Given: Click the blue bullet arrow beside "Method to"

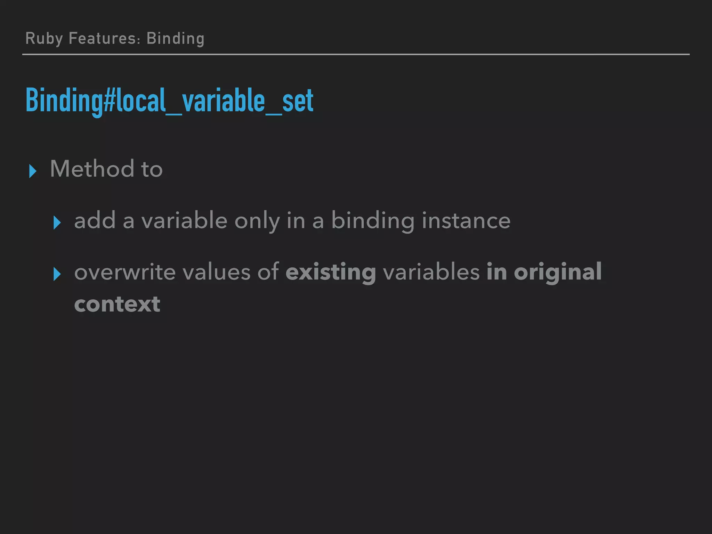Looking at the screenshot, I should tap(33, 171).
